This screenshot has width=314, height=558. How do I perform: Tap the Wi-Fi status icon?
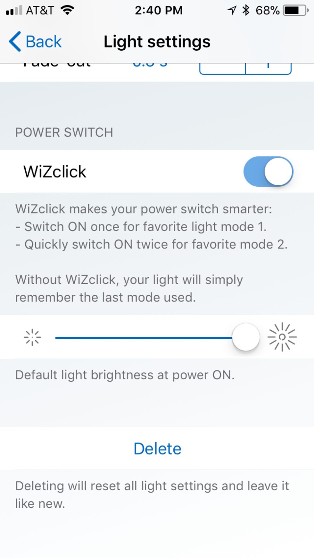[68, 10]
